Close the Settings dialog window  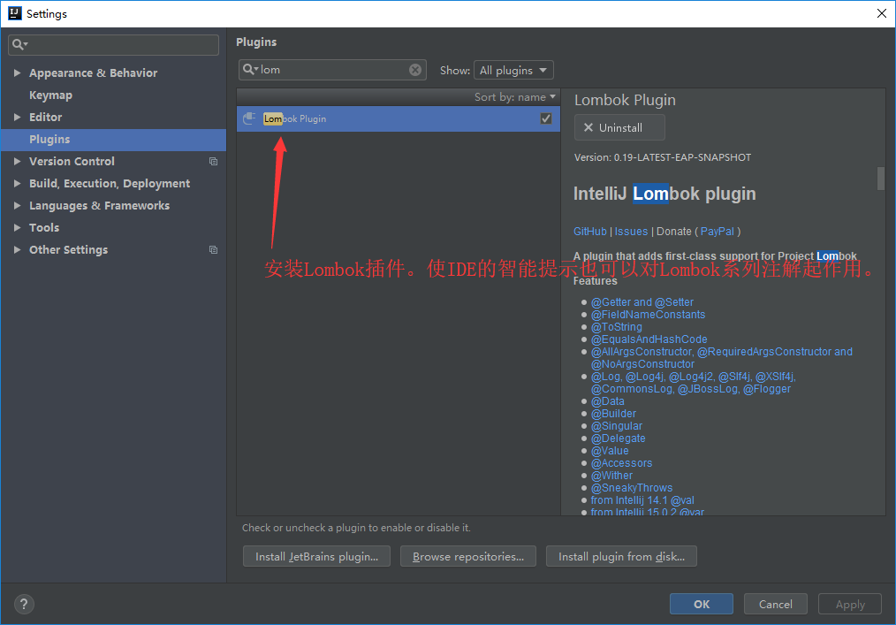point(881,13)
